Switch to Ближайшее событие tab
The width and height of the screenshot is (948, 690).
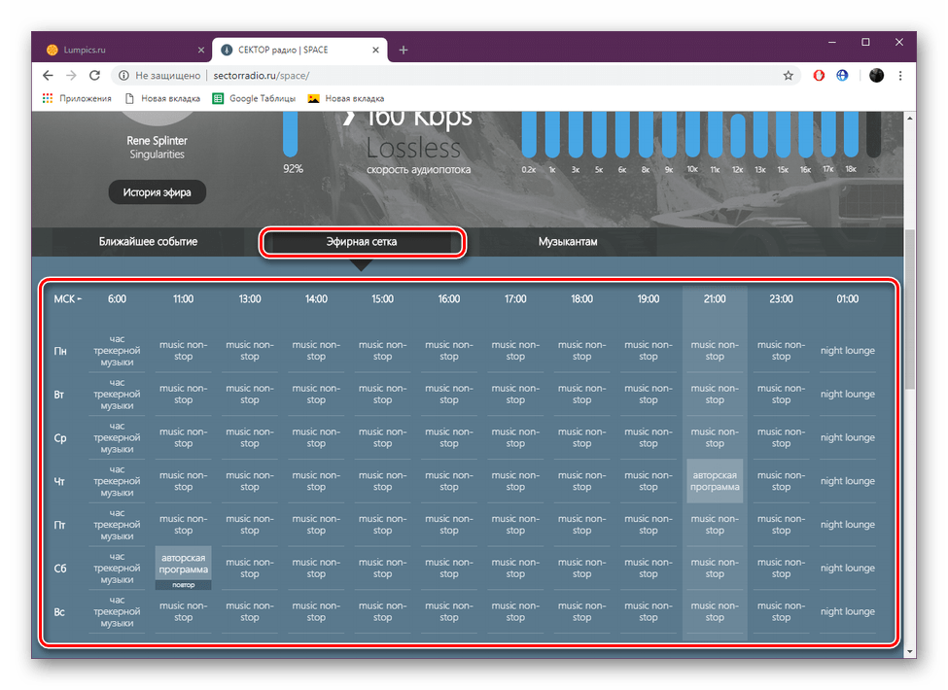[x=148, y=242]
